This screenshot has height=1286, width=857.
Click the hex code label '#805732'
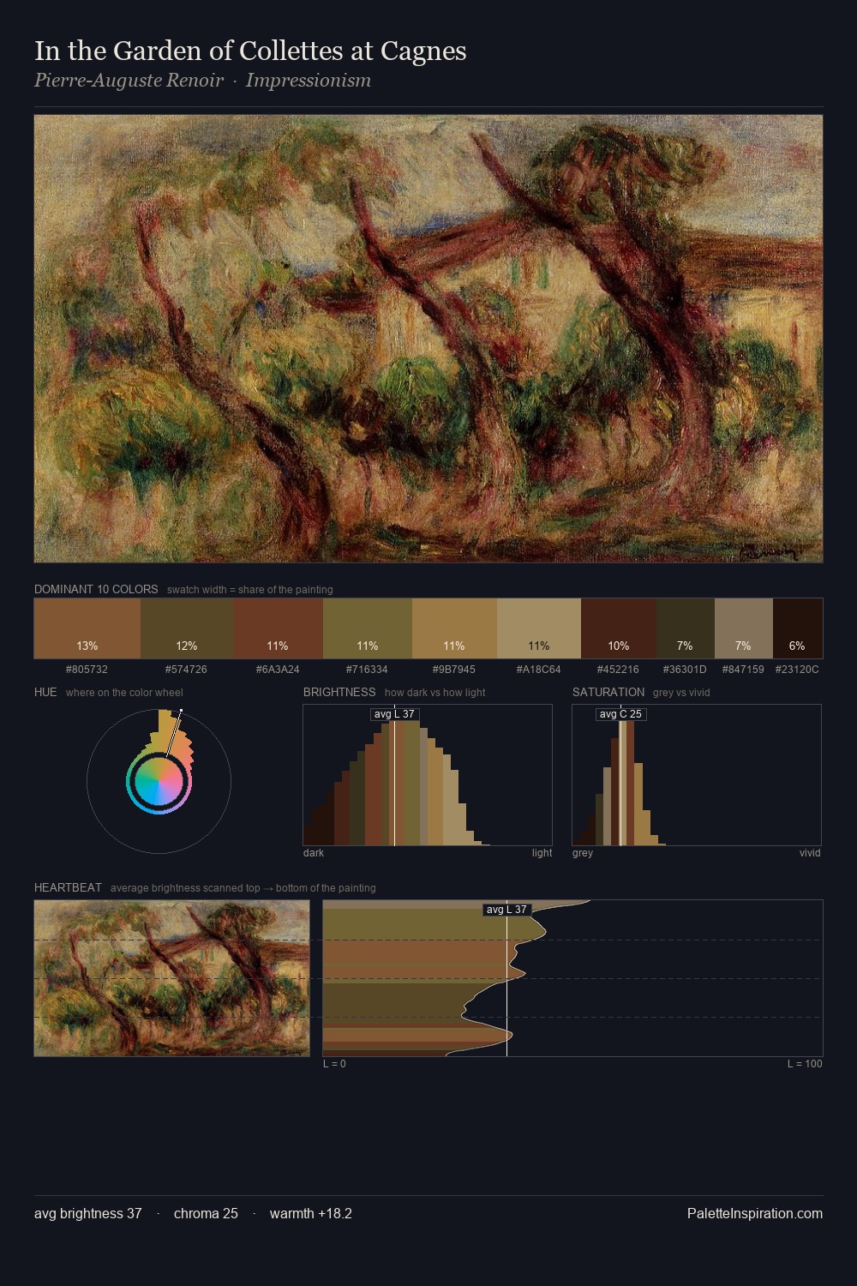tap(87, 670)
